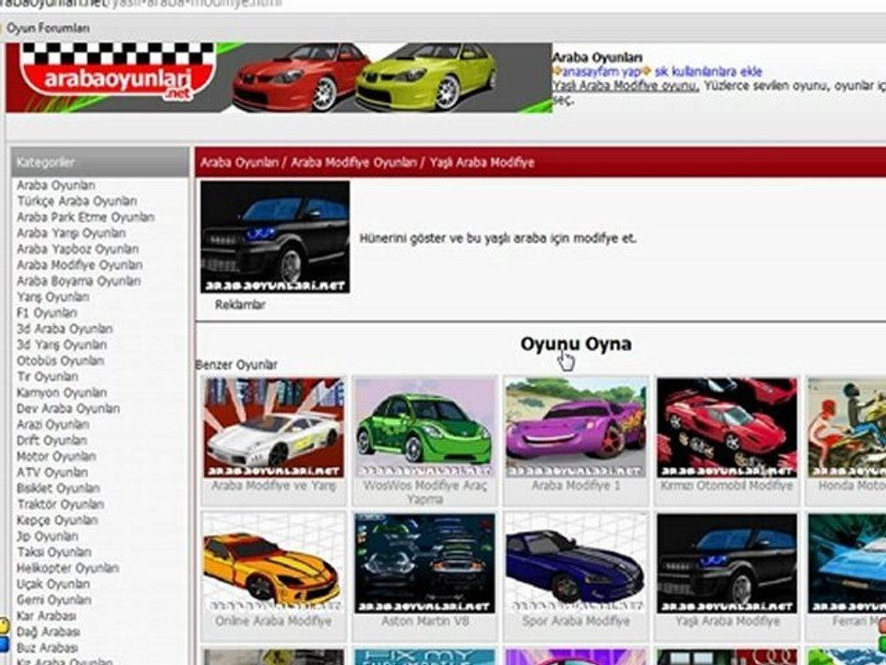
Task: Select Kepçe Oyunları category
Action: point(57,520)
